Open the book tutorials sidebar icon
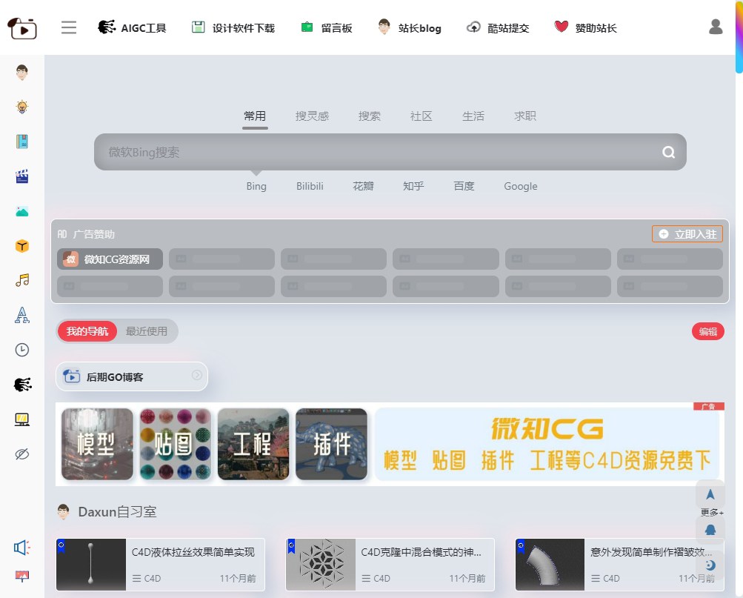Viewport: 743px width, 598px height. pos(21,142)
